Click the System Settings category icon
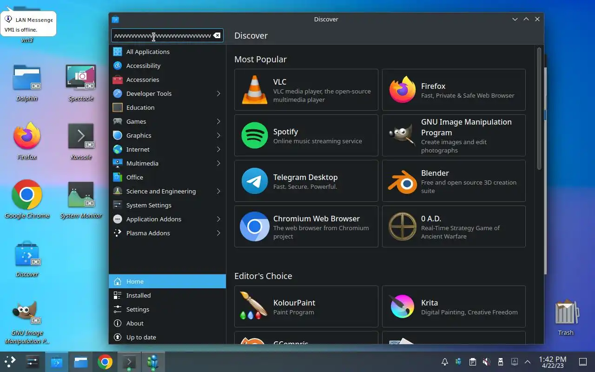Image resolution: width=595 pixels, height=372 pixels. pyautogui.click(x=118, y=205)
